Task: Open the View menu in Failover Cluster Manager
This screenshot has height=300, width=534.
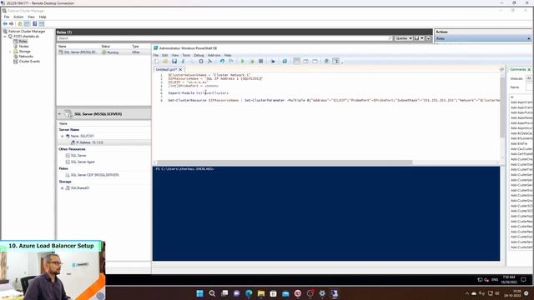Action: [x=31, y=17]
